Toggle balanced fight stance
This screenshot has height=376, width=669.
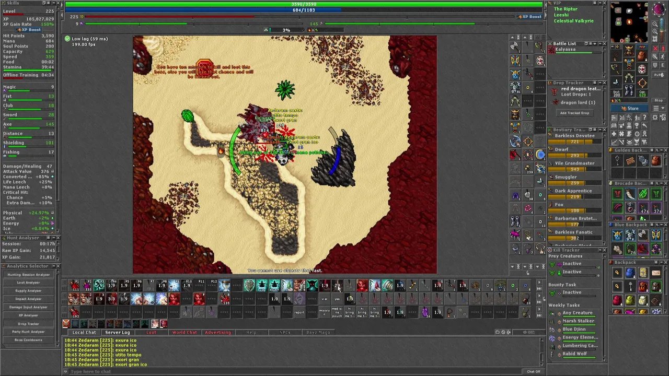655,57
